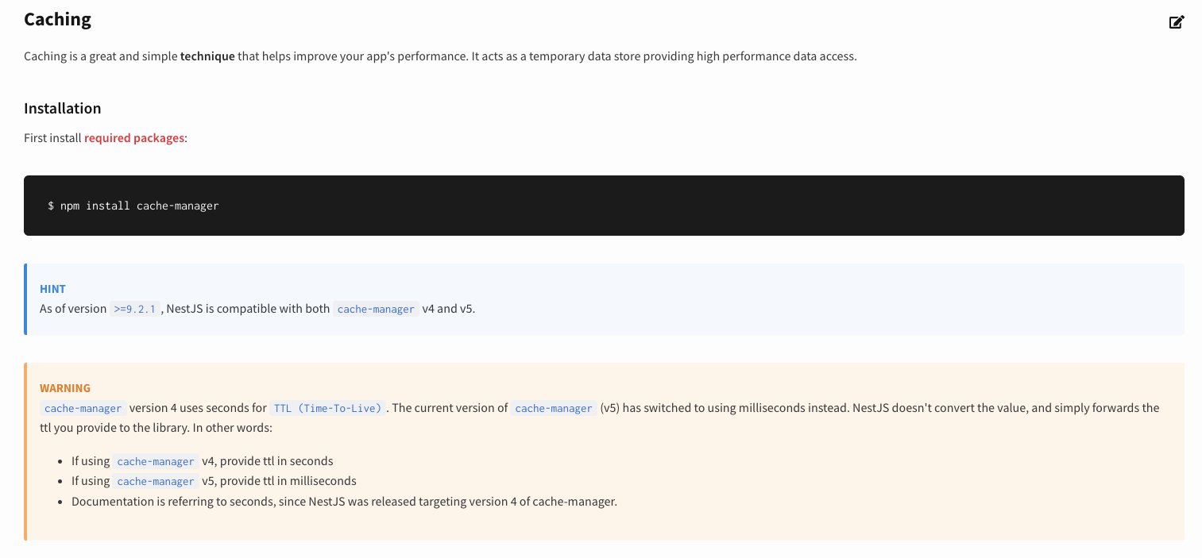The image size is (1202, 558).
Task: Click cache-manager tag before (v5) in warning
Action: [554, 408]
